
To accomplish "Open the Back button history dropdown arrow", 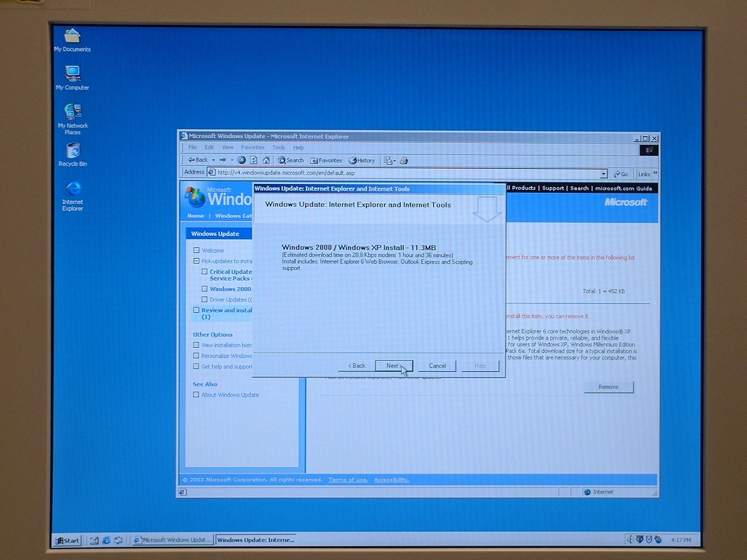I will (213, 160).
